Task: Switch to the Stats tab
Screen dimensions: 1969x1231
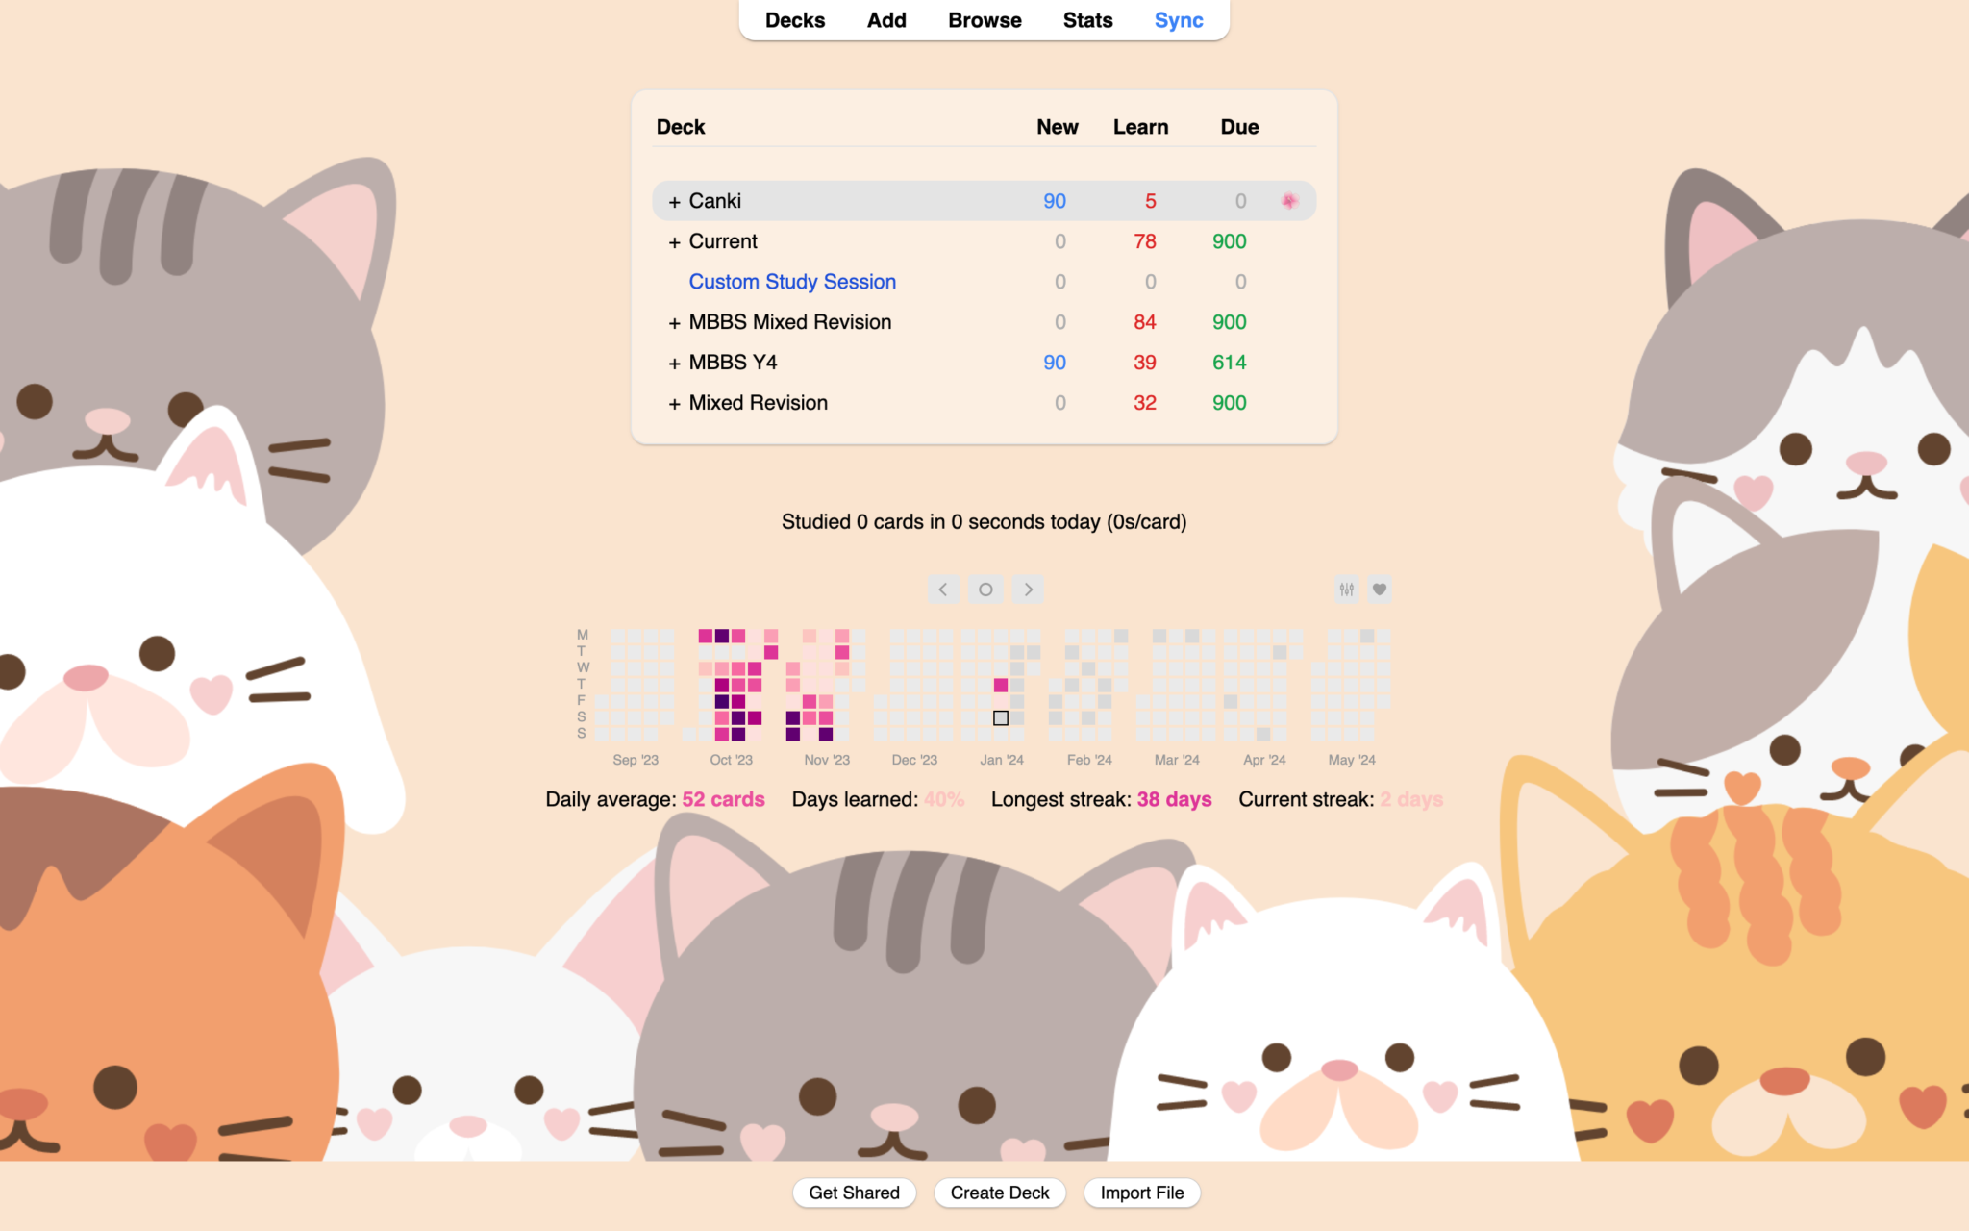Action: tap(1086, 20)
